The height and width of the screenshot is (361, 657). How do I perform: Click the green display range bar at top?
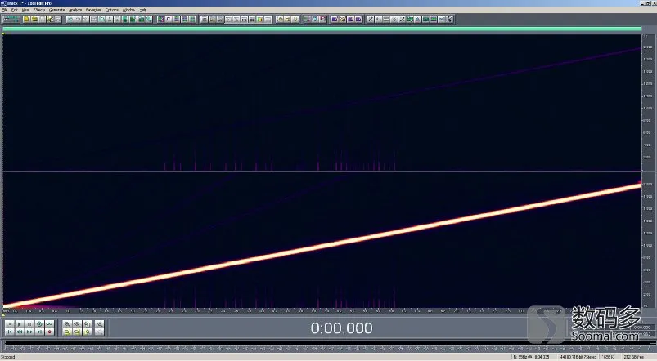click(322, 29)
